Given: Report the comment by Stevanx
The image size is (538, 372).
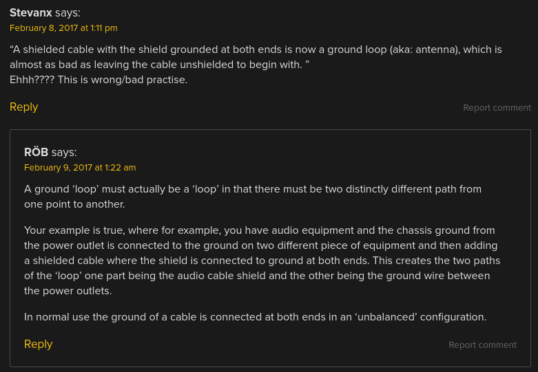Looking at the screenshot, I should point(497,108).
